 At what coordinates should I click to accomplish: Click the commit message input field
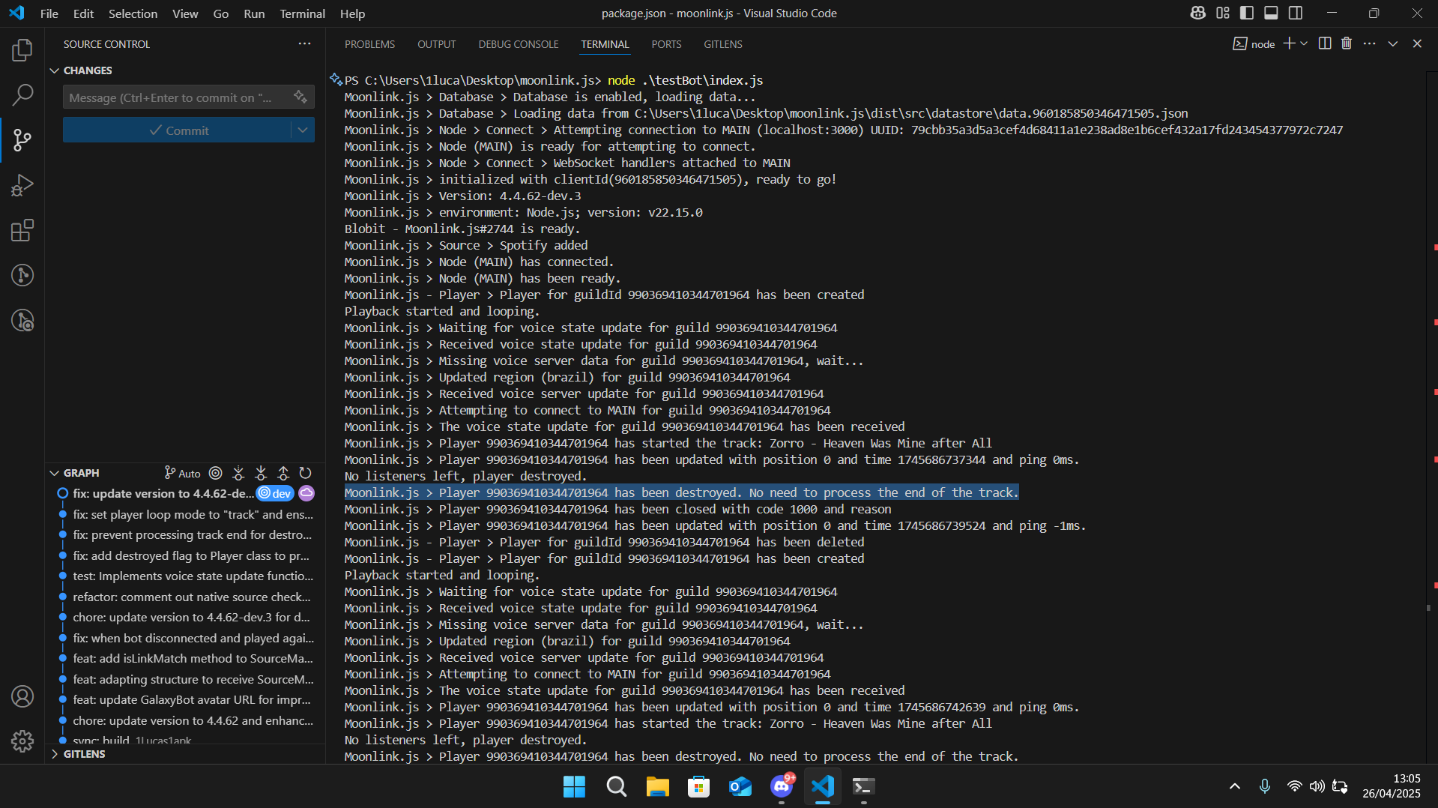[x=177, y=97]
